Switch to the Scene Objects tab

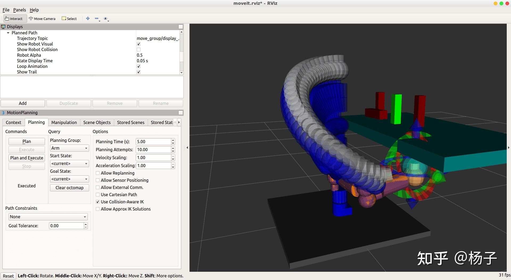(x=97, y=122)
